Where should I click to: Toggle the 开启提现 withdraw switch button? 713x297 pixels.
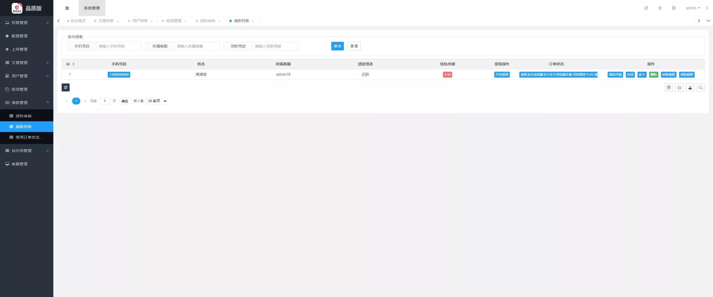(x=502, y=75)
